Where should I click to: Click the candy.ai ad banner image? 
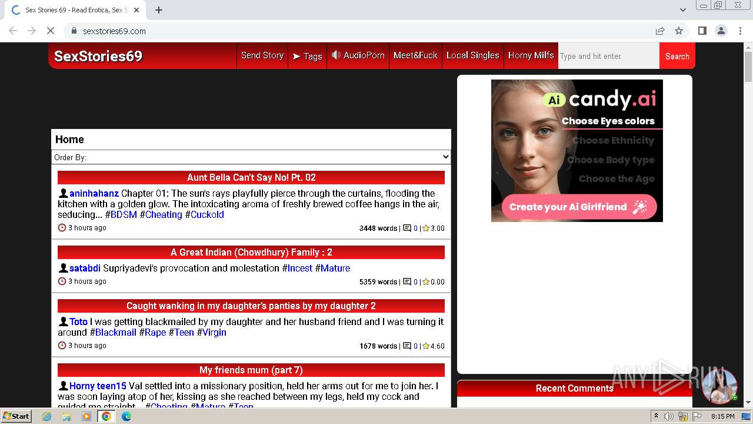point(577,151)
